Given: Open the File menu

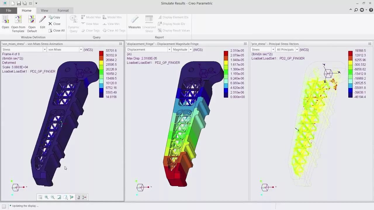Looking at the screenshot, I should tap(8, 10).
